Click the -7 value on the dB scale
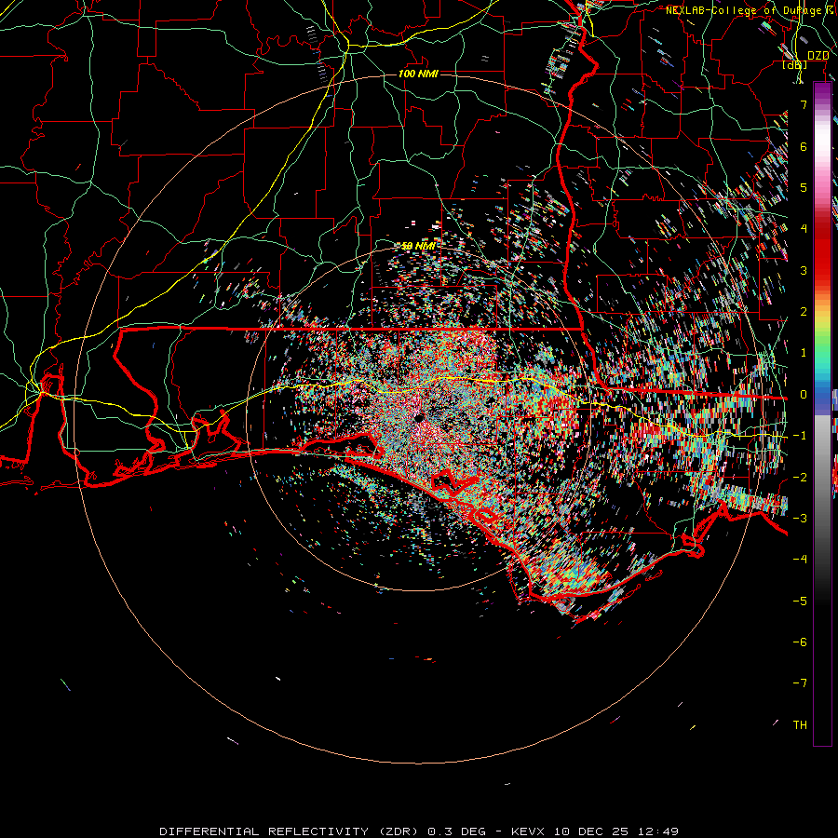Screen dimensions: 838x838 (800, 683)
